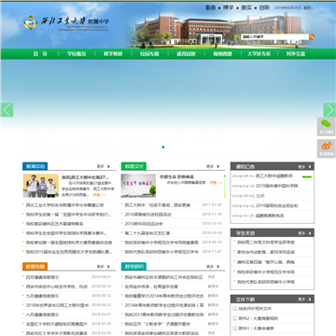
Task: Click the green carousel indicator dot
Action: [163, 147]
